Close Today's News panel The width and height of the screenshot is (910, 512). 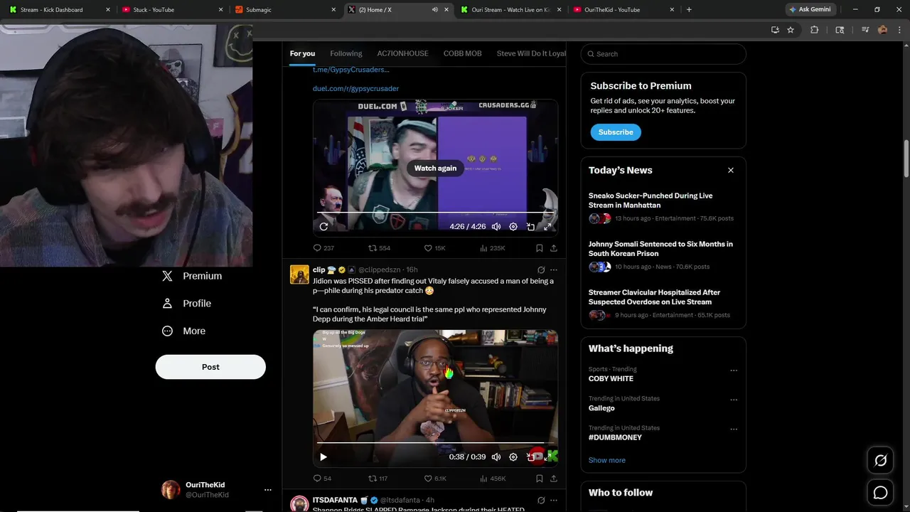[730, 171]
